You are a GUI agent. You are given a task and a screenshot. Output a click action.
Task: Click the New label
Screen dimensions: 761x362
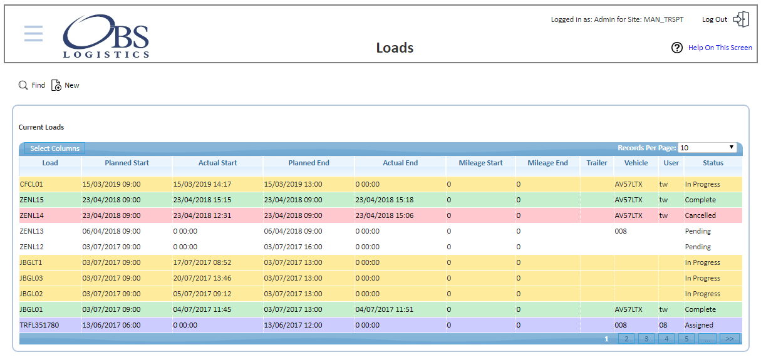pos(72,85)
